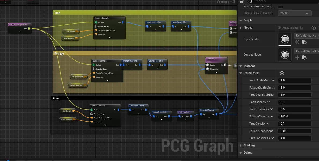The image size is (319, 161).
Task: Click In pin of the Self Pruning node
Action: pos(180,116)
